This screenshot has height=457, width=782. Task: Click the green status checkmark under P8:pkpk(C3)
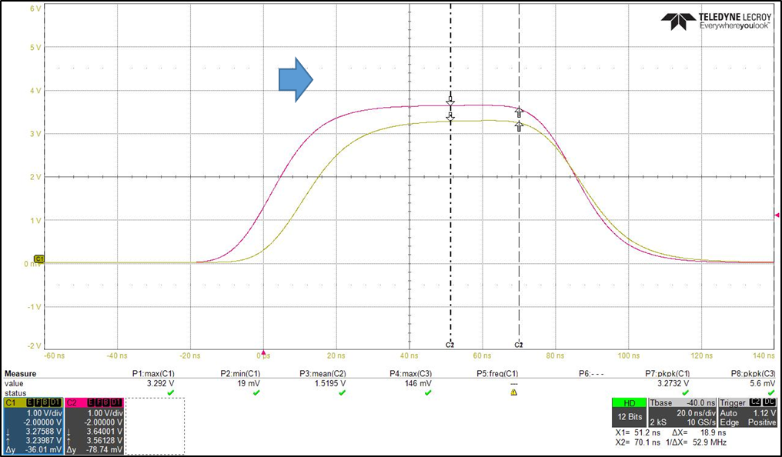tap(771, 392)
